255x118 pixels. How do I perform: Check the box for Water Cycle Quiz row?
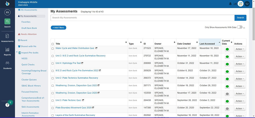(x=53, y=48)
